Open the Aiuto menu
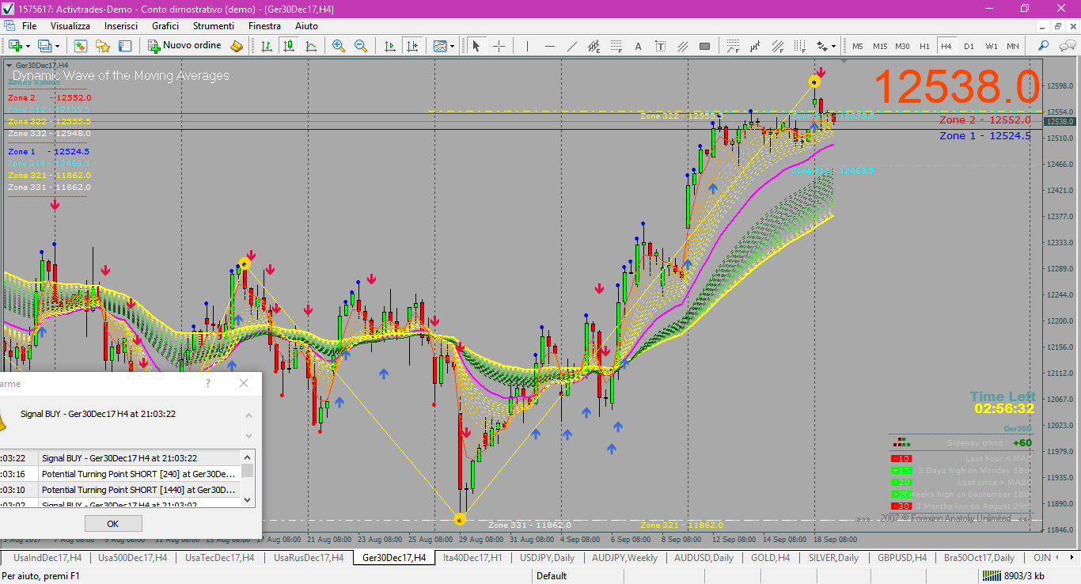Image resolution: width=1081 pixels, height=584 pixels. tap(306, 26)
